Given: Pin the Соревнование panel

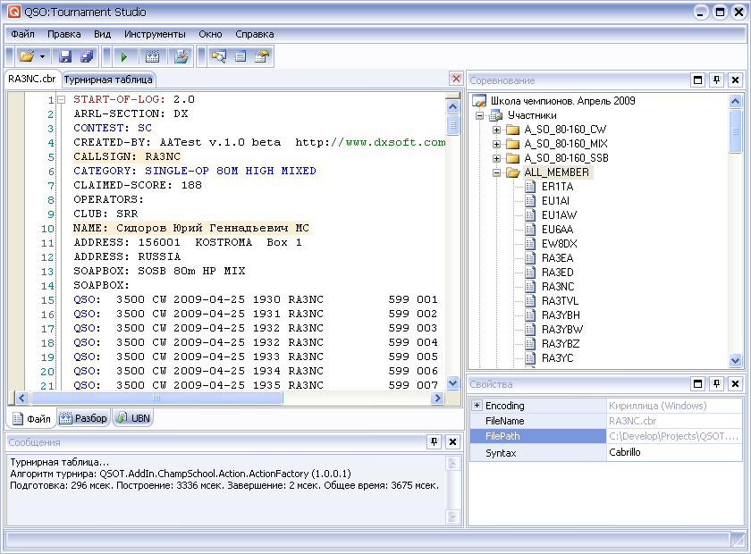Looking at the screenshot, I should [x=716, y=80].
